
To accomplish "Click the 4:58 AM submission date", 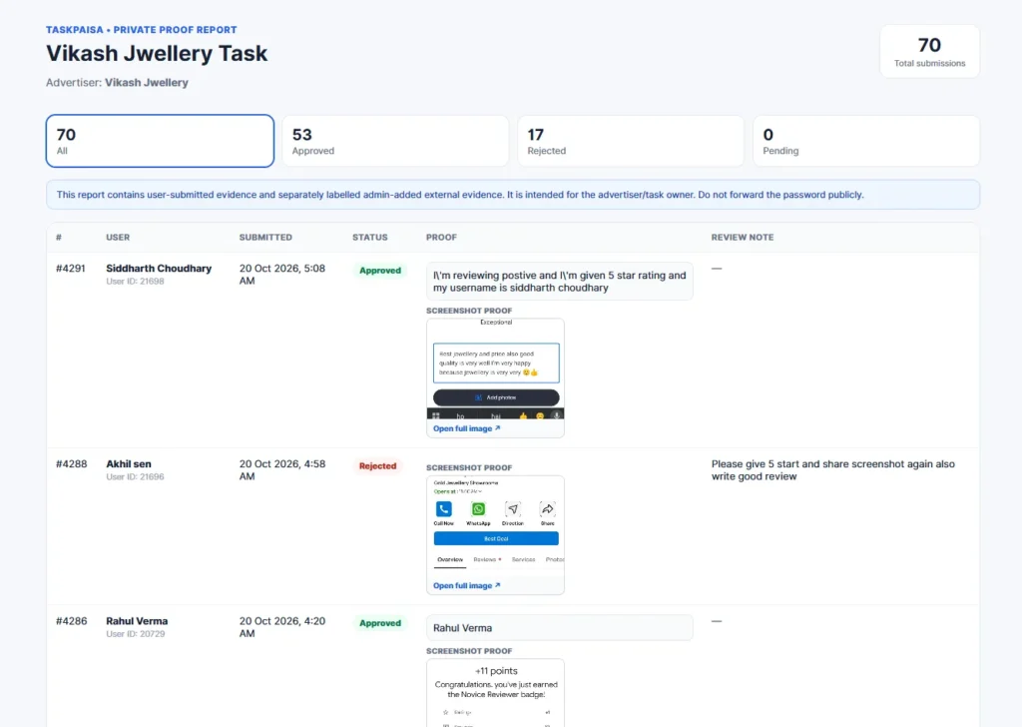I will (282, 470).
